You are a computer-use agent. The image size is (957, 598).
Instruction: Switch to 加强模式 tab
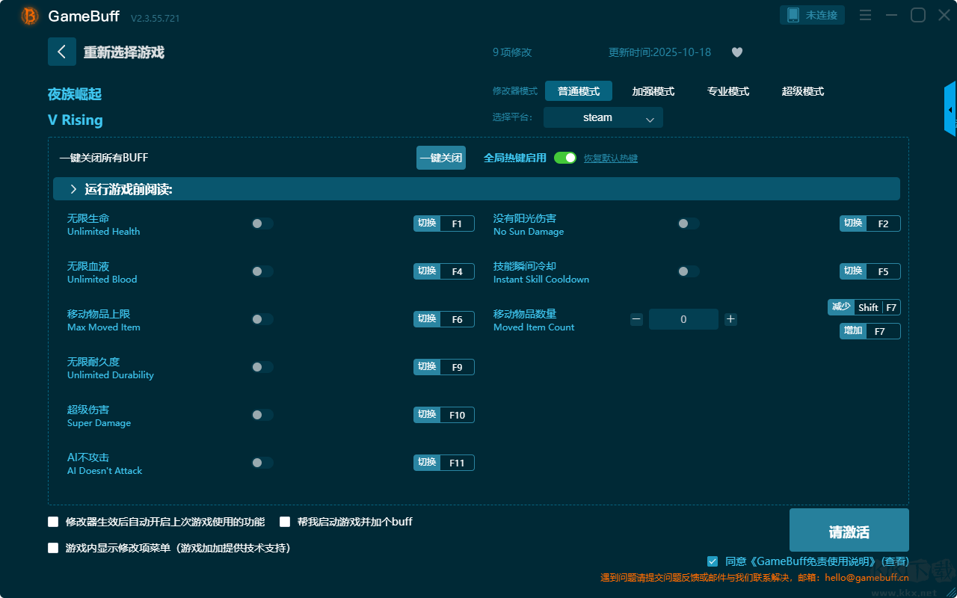coord(653,91)
